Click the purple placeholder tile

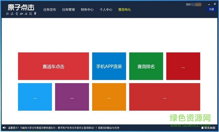72,97
